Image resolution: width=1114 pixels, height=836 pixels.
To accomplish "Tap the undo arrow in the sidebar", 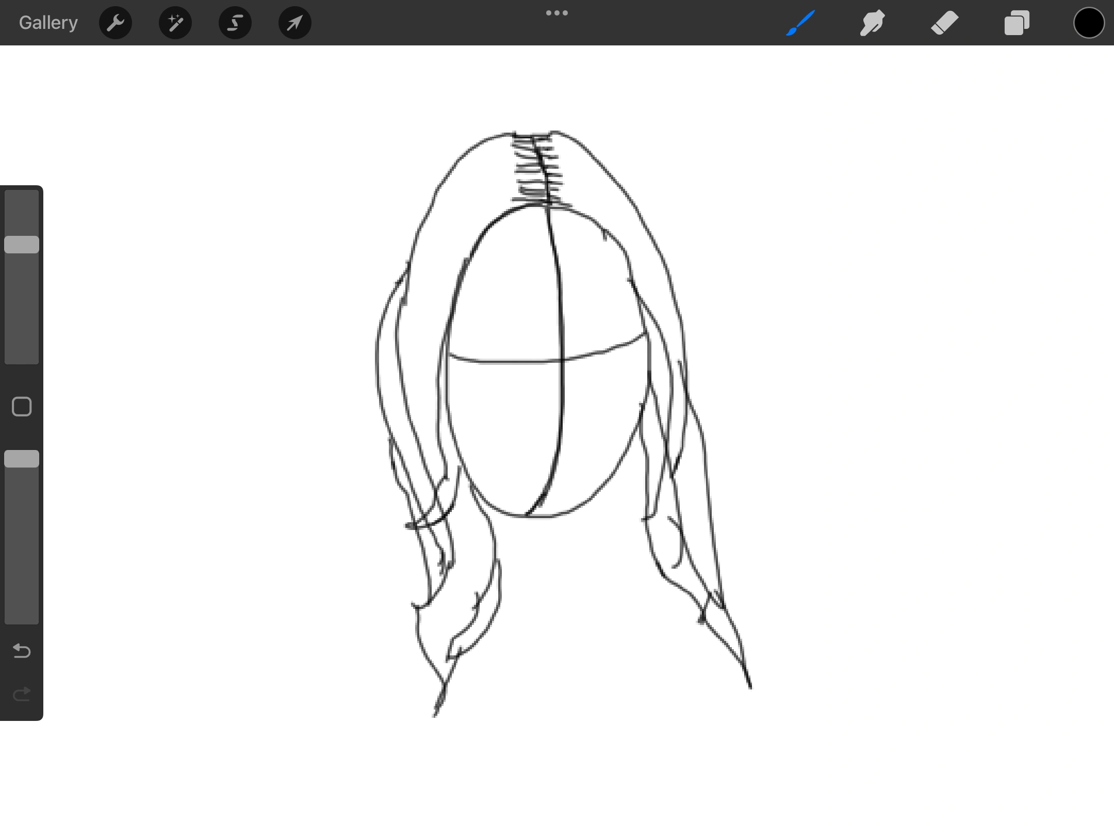I will 21,651.
